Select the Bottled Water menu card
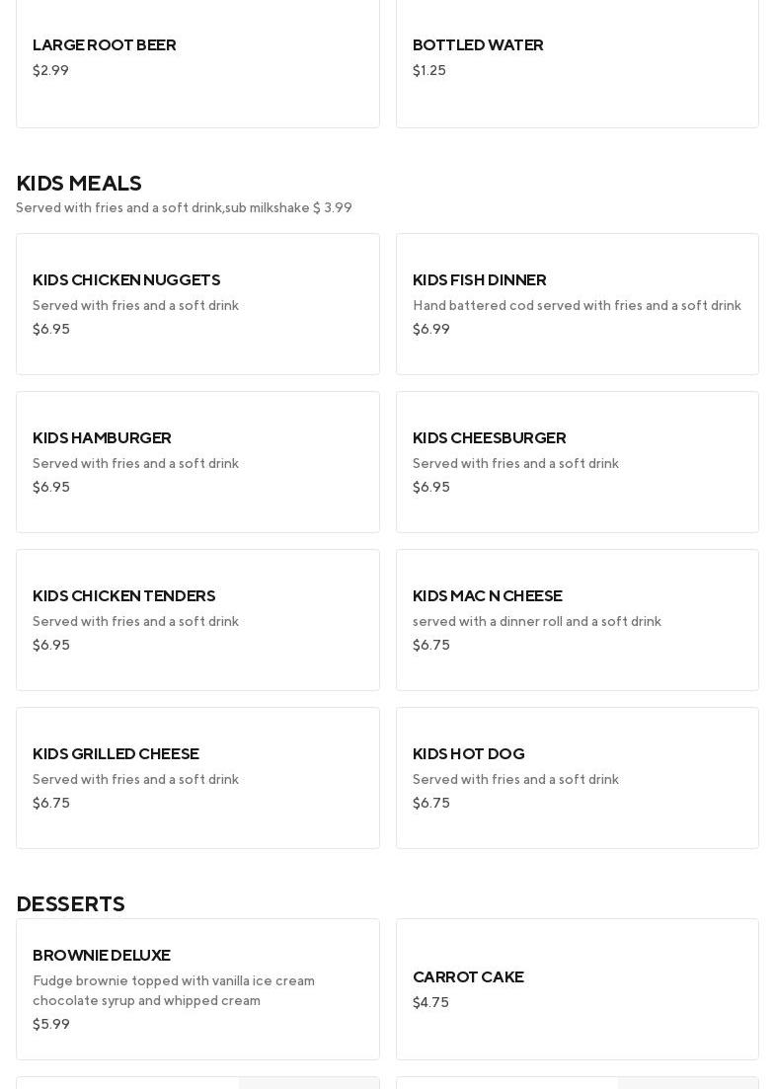775x1089 pixels. 577,59
